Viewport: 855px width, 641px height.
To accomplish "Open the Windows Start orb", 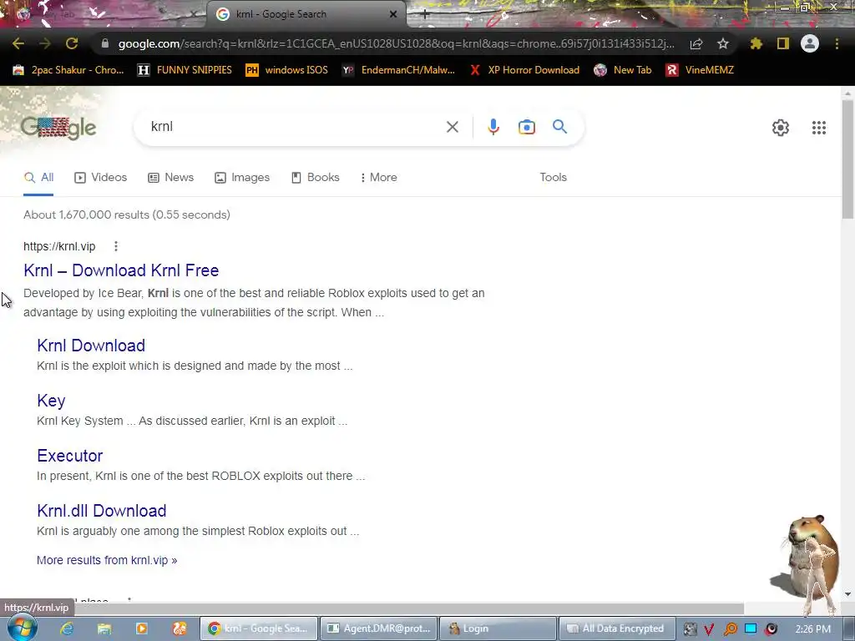I will 22,628.
